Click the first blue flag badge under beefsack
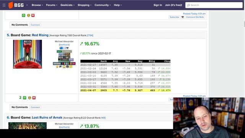The height and width of the screenshot is (138, 245). 61,48
